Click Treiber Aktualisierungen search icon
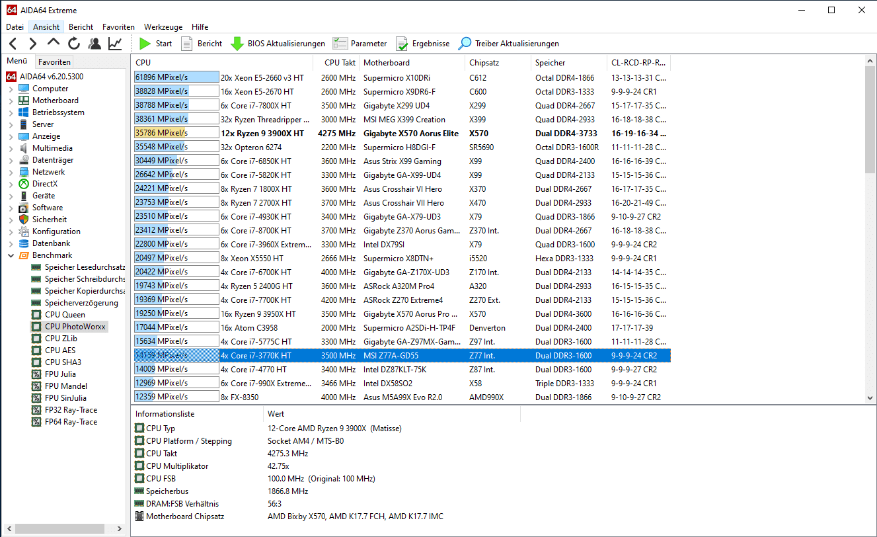This screenshot has height=537, width=877. (x=465, y=44)
